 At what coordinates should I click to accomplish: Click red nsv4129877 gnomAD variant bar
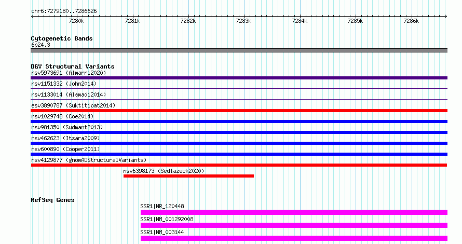click(x=239, y=165)
